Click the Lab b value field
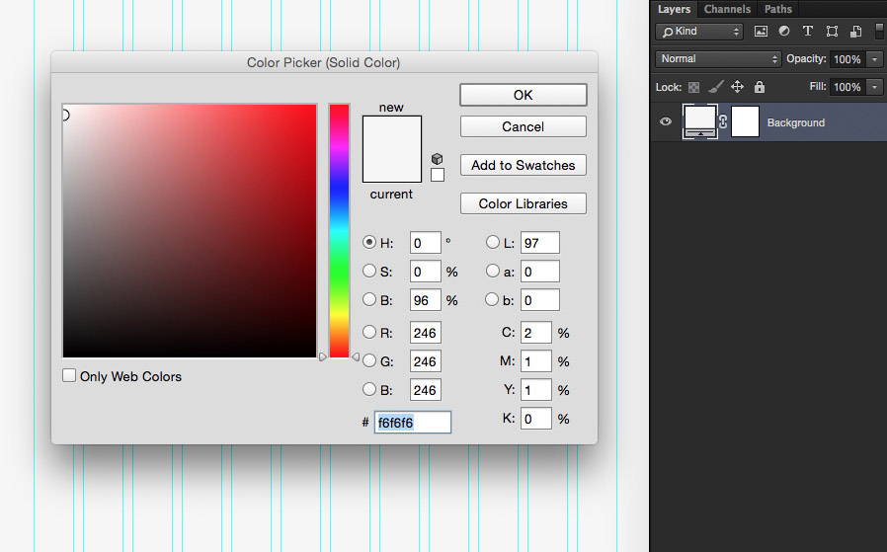 (540, 300)
